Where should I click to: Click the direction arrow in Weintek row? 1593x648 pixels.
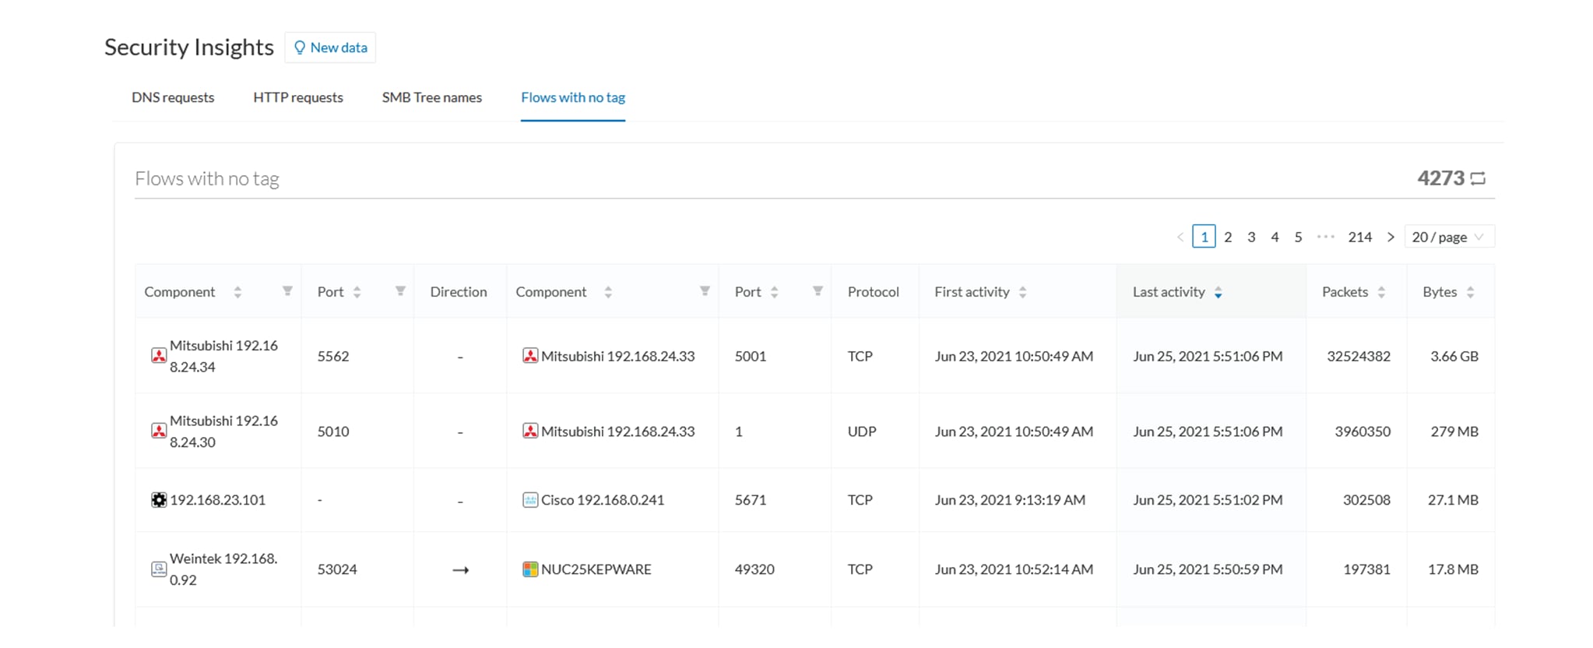coord(460,570)
